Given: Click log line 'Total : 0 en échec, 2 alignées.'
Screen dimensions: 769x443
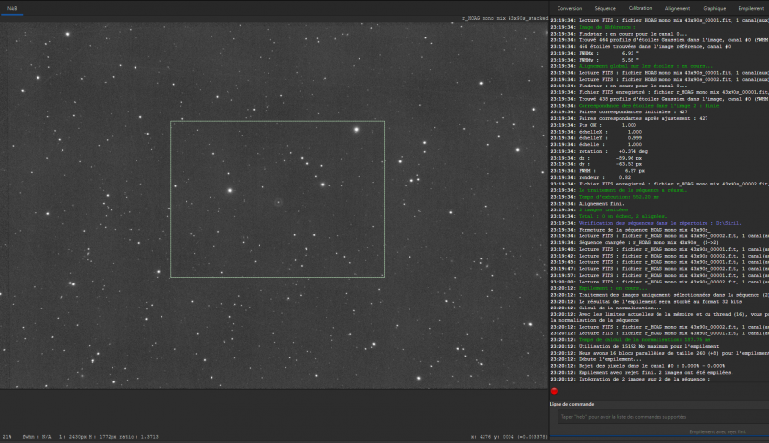Looking at the screenshot, I should (623, 216).
